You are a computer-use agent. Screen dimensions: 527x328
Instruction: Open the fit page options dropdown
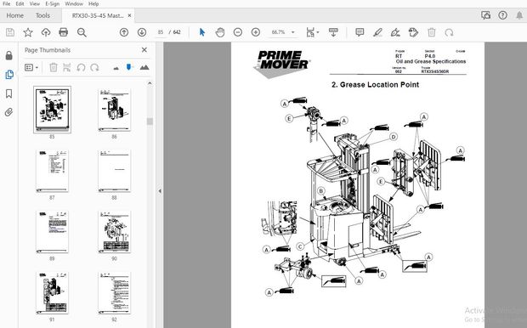coord(313,32)
